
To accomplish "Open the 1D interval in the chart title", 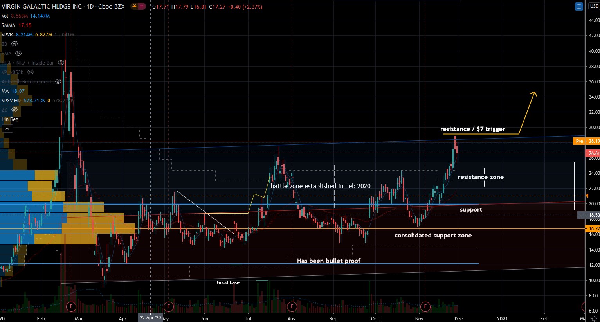I will [x=90, y=7].
